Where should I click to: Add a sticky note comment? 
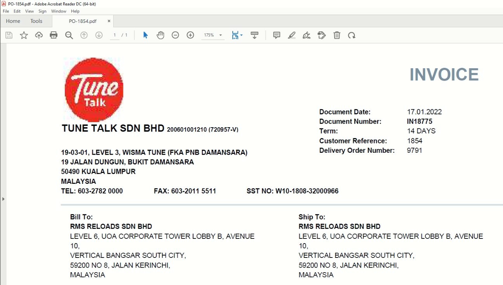coord(277,35)
